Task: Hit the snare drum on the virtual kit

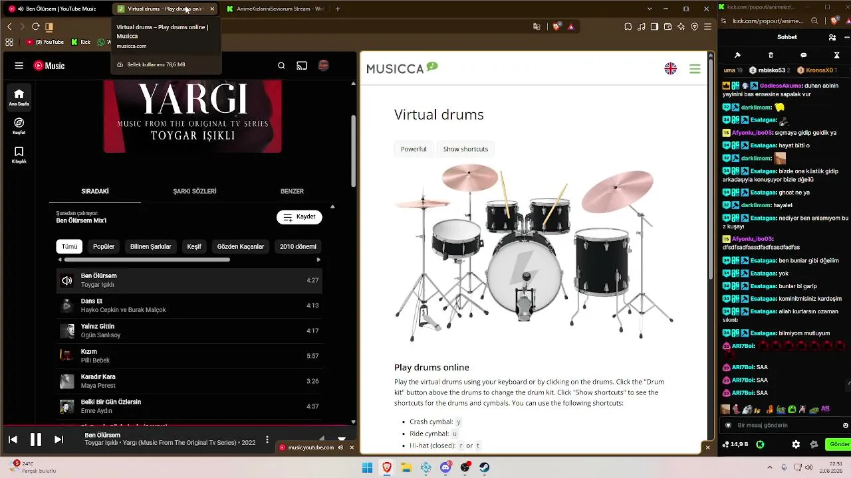Action: pyautogui.click(x=456, y=238)
